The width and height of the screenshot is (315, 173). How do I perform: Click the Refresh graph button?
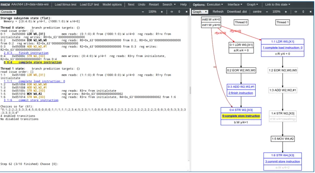(218, 12)
